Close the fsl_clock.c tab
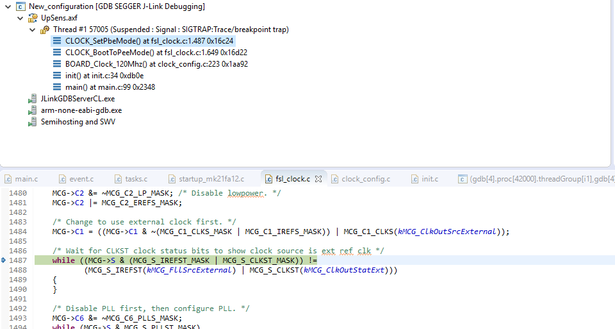615x329 pixels. pyautogui.click(x=318, y=179)
